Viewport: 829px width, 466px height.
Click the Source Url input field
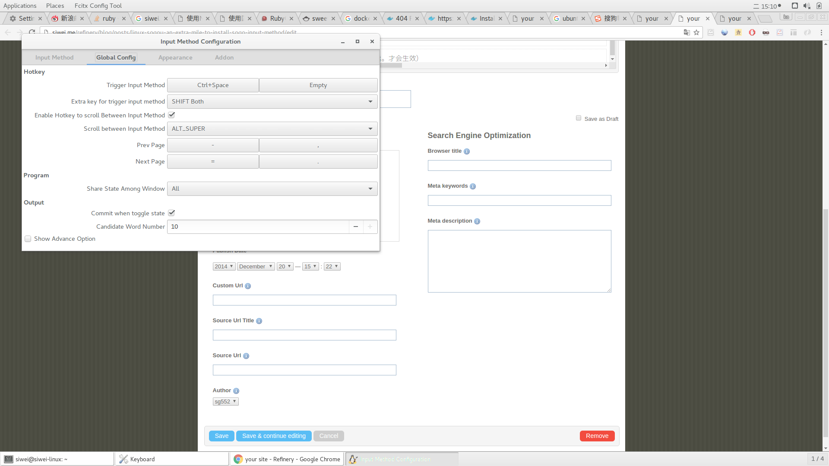[304, 369]
